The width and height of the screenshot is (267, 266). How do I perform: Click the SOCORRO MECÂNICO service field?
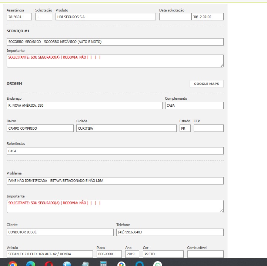click(115, 42)
